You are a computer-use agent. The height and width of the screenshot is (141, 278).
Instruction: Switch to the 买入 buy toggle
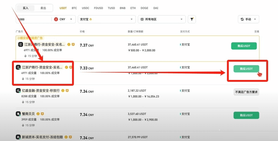pyautogui.click(x=26, y=8)
